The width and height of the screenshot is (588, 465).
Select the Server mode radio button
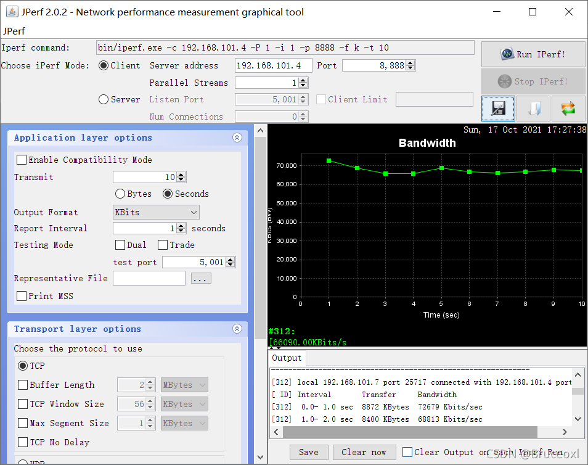[104, 99]
